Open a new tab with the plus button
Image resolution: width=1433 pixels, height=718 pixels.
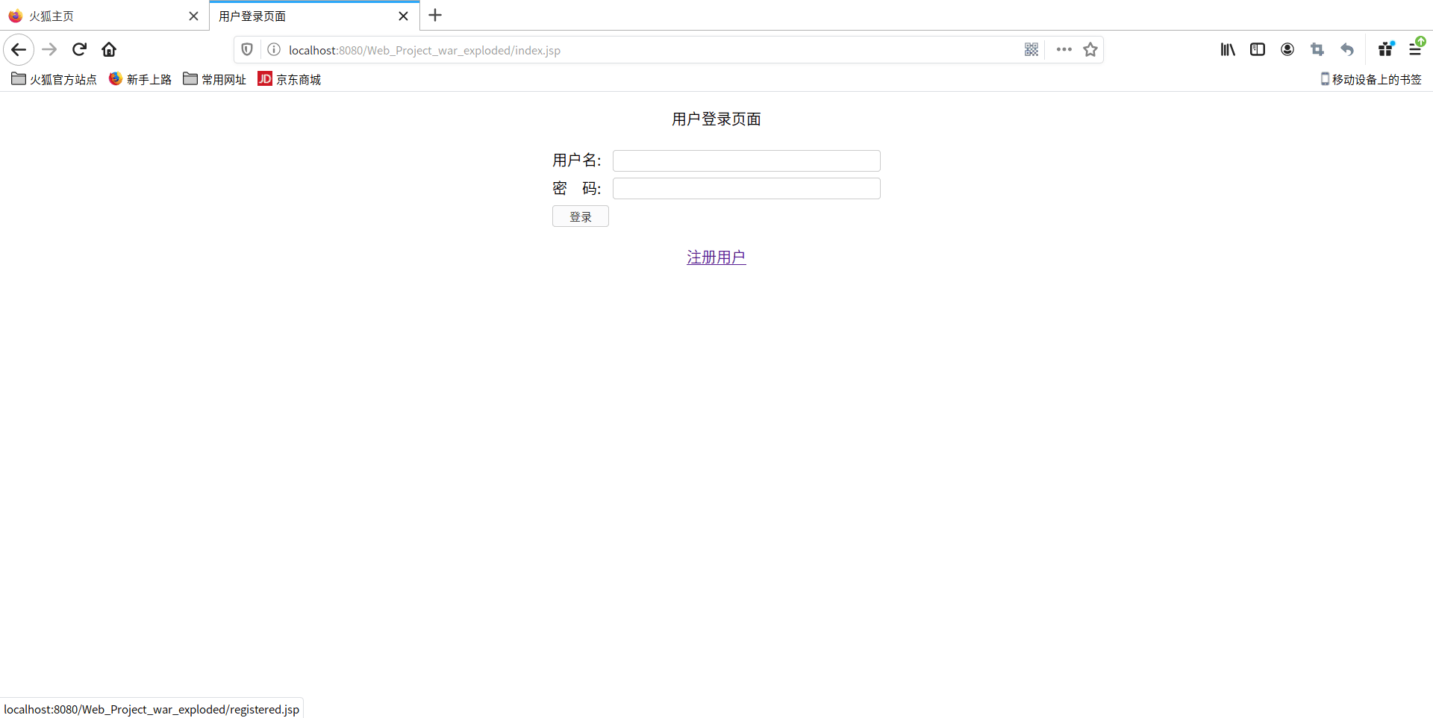(x=435, y=15)
